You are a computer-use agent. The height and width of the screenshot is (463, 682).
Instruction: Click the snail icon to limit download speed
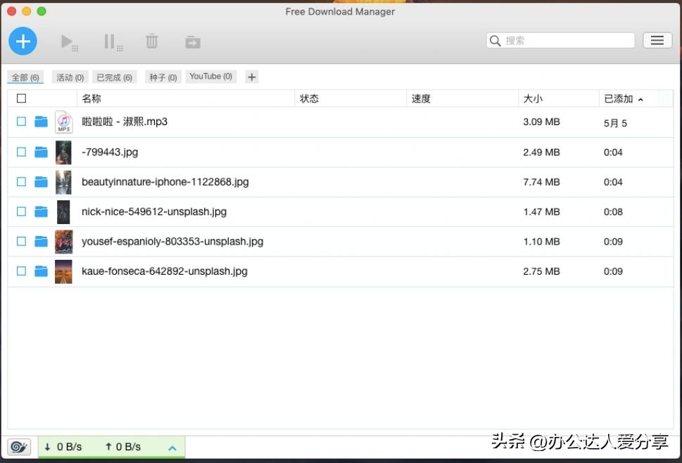click(x=18, y=447)
